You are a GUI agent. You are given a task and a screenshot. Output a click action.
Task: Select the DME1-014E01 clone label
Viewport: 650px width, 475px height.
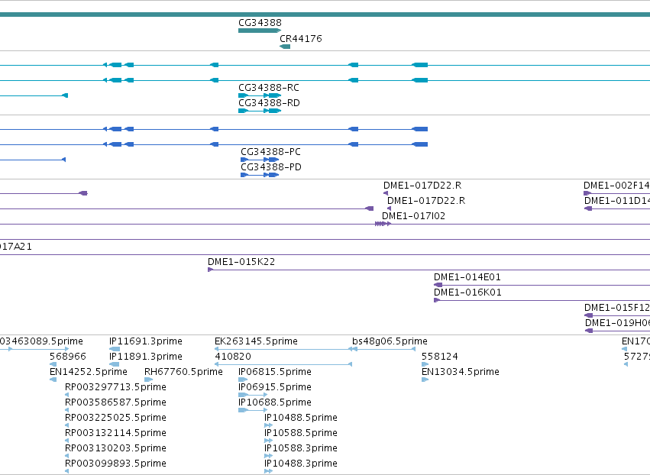coord(467,278)
